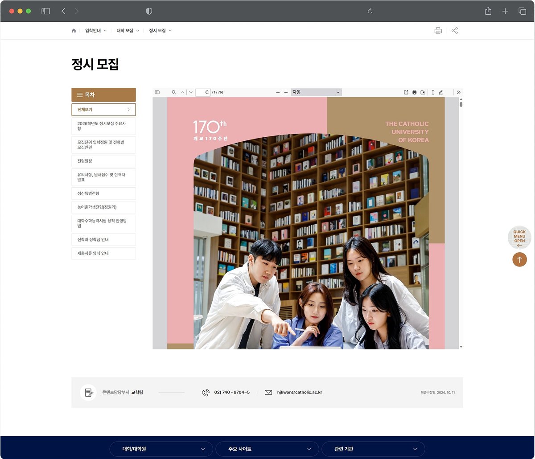Expand the 관련 기관 footer dropdown
Image resolution: width=535 pixels, height=459 pixels.
point(373,449)
